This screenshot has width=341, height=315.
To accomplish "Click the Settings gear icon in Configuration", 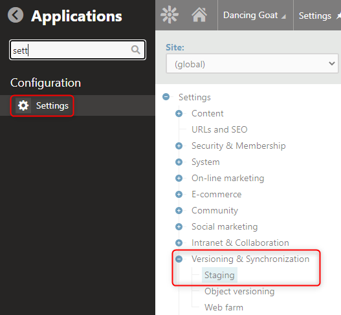I will tap(23, 105).
